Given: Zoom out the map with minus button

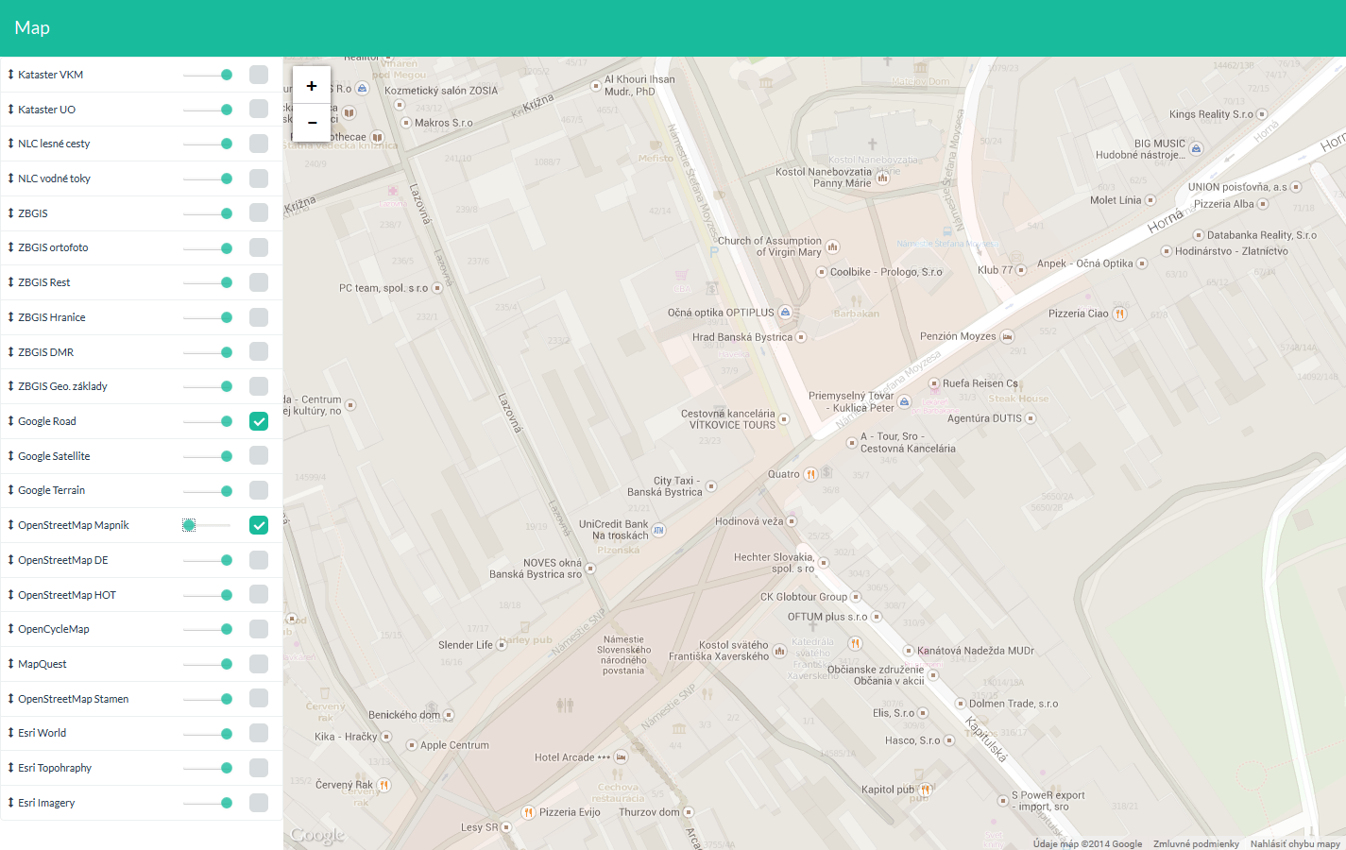Looking at the screenshot, I should 312,123.
